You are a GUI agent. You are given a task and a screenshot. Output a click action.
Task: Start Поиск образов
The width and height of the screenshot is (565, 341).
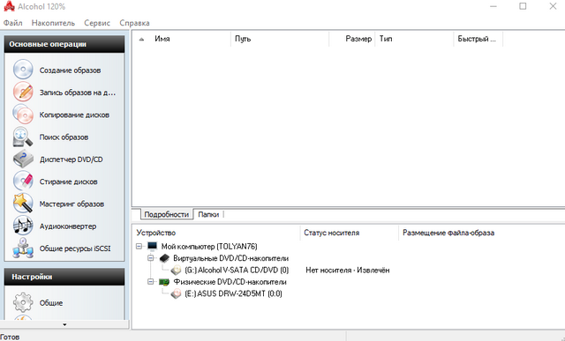(64, 137)
